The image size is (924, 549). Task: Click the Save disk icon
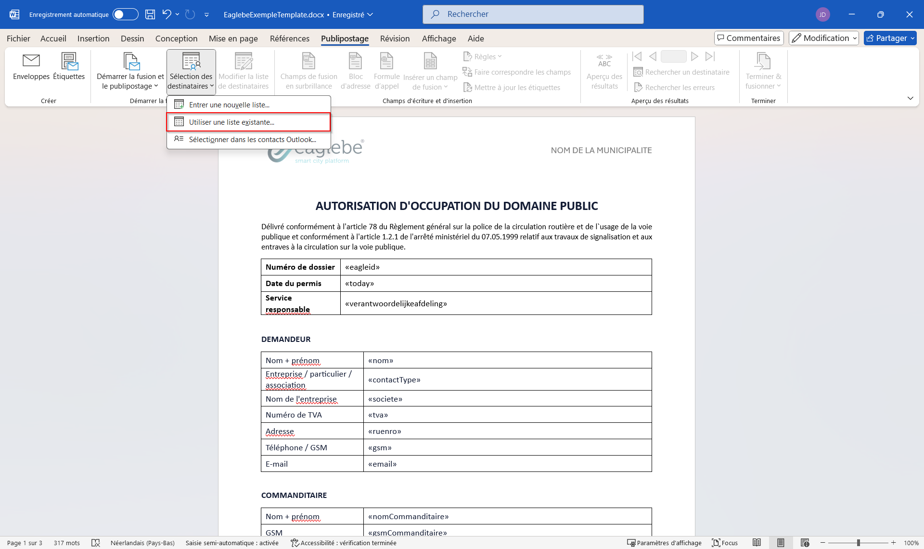150,14
